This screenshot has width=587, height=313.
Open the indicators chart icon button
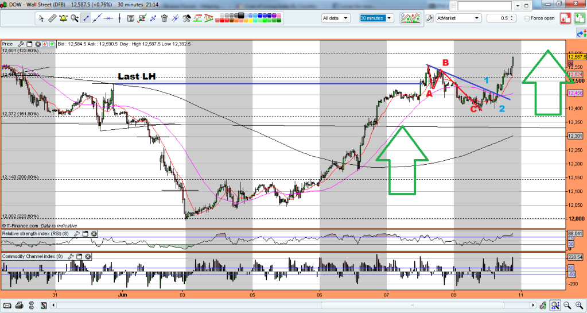[410, 18]
